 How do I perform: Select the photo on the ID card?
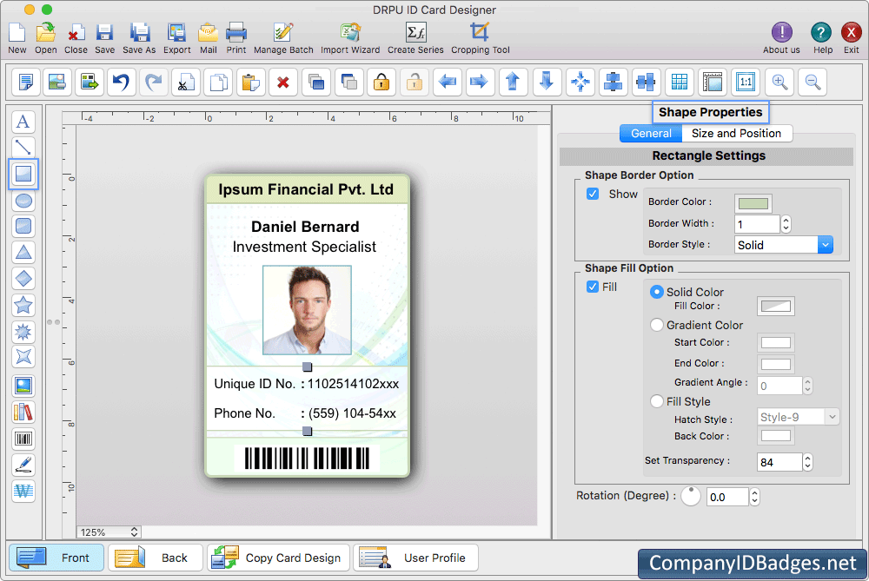307,310
